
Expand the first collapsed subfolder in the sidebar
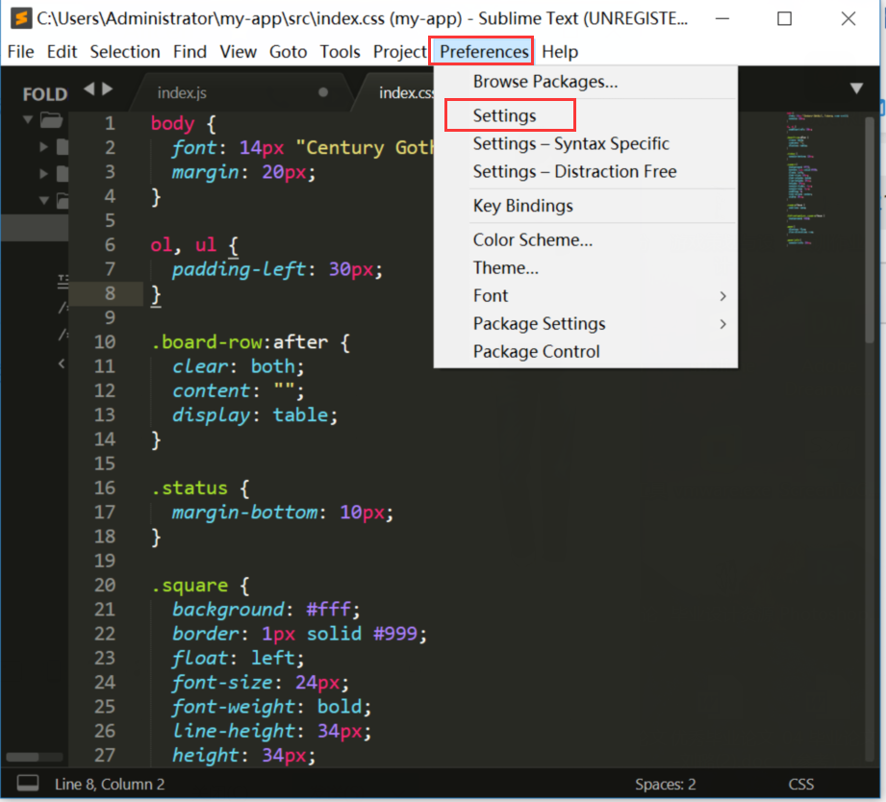[x=43, y=147]
